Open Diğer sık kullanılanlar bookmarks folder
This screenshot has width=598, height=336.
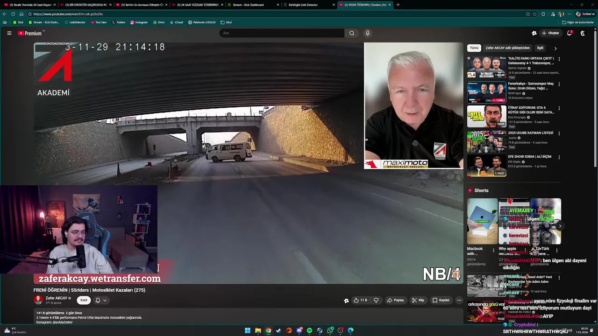pyautogui.click(x=578, y=22)
